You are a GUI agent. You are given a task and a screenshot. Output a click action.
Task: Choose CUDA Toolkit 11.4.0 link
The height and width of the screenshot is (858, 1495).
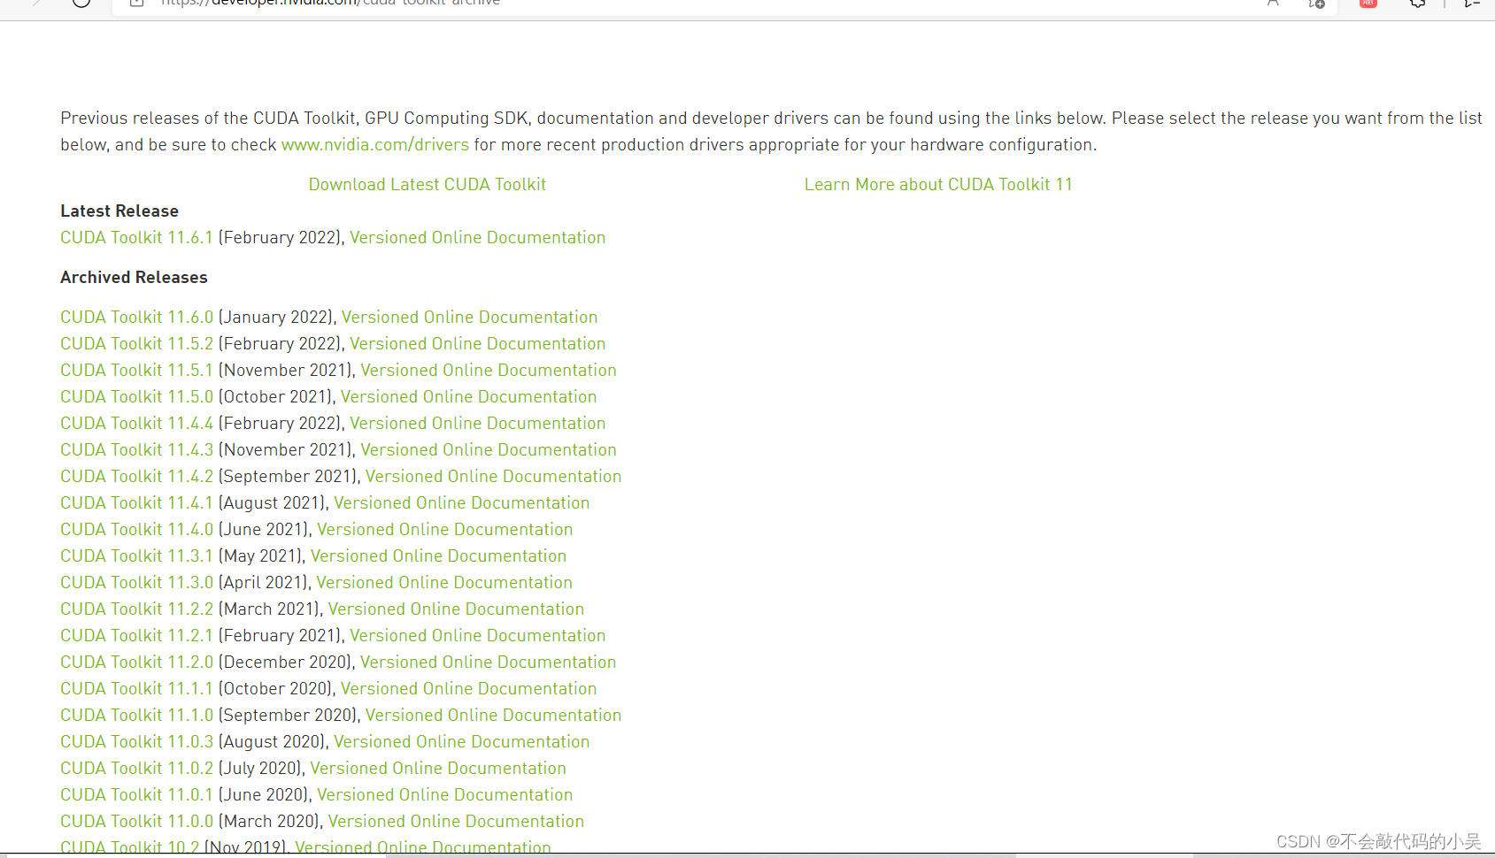137,530
